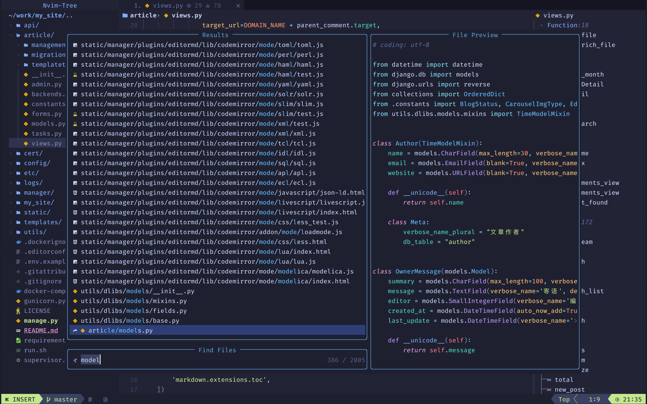The height and width of the screenshot is (404, 647).
Task: Click the scales icon next to LICENSE
Action: (x=18, y=311)
